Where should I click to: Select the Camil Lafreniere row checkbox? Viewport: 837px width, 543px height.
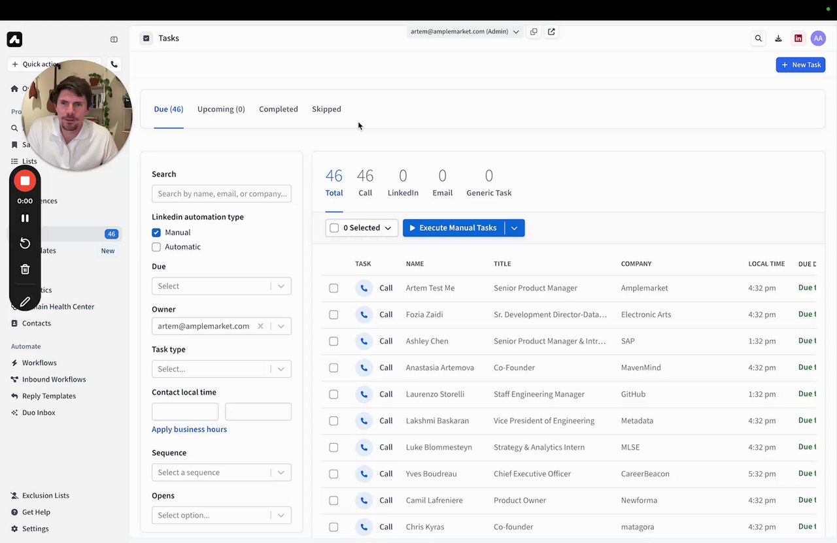coord(333,501)
